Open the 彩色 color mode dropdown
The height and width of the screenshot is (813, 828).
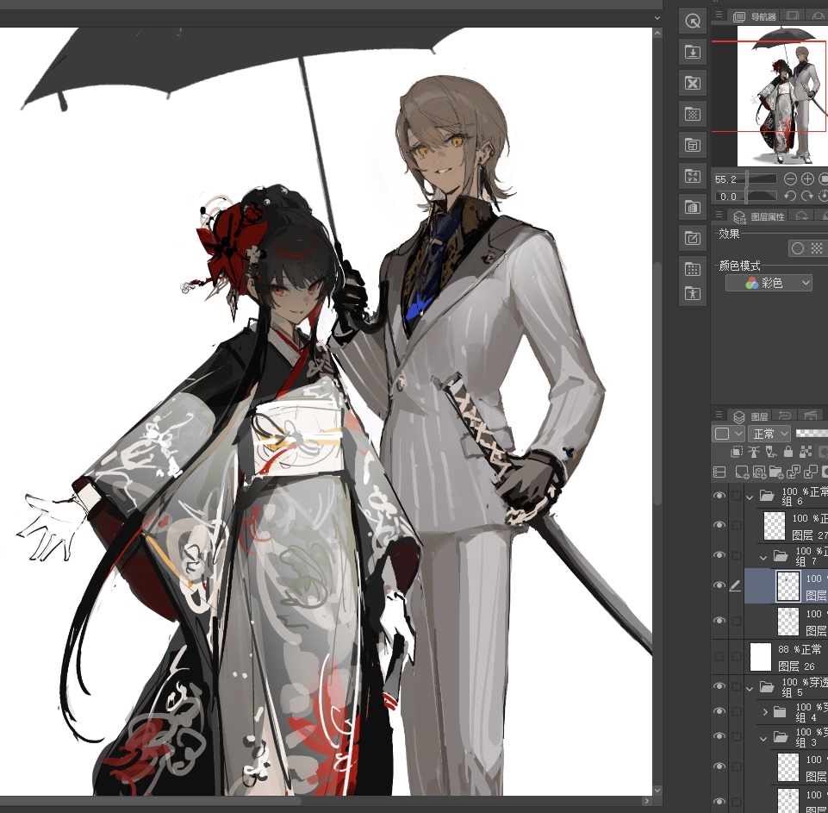coord(769,283)
